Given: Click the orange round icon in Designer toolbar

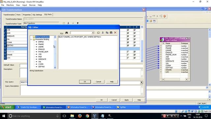Looking at the screenshot, I should [165, 16].
